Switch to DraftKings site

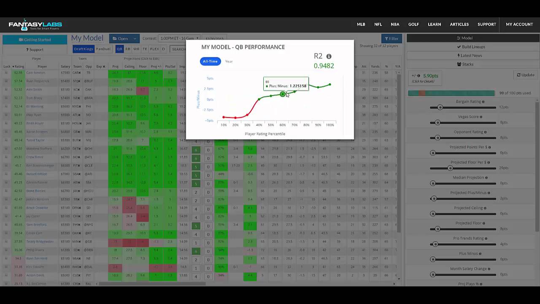click(84, 49)
